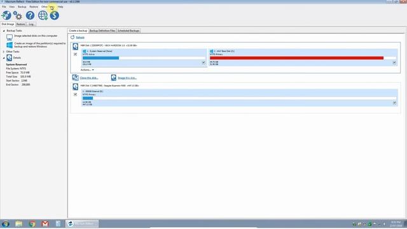Launch Chrome from the taskbar

[x=32, y=223]
